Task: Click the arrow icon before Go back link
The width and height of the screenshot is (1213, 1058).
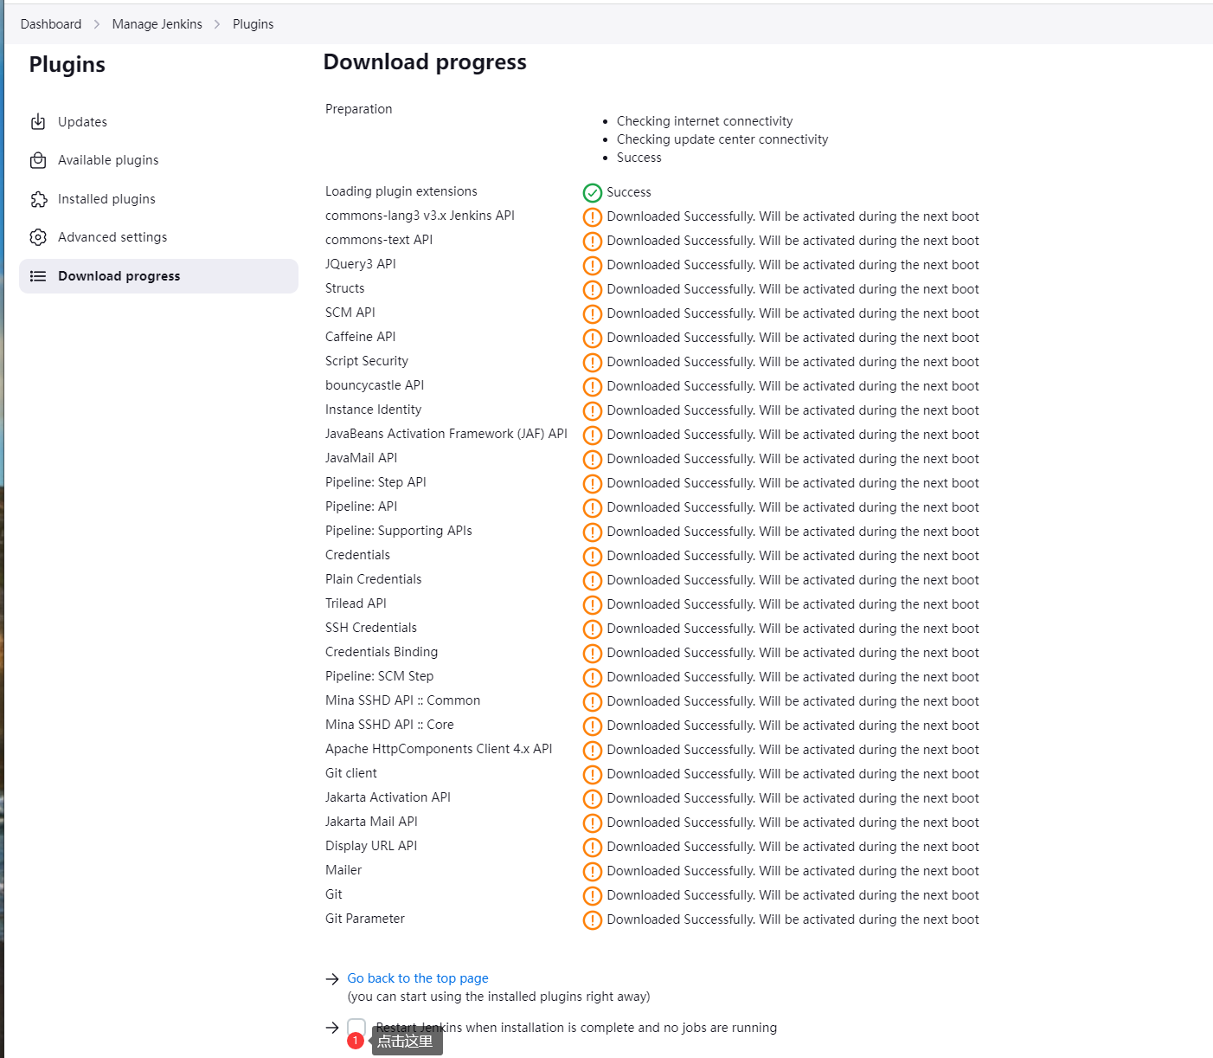Action: click(x=332, y=979)
